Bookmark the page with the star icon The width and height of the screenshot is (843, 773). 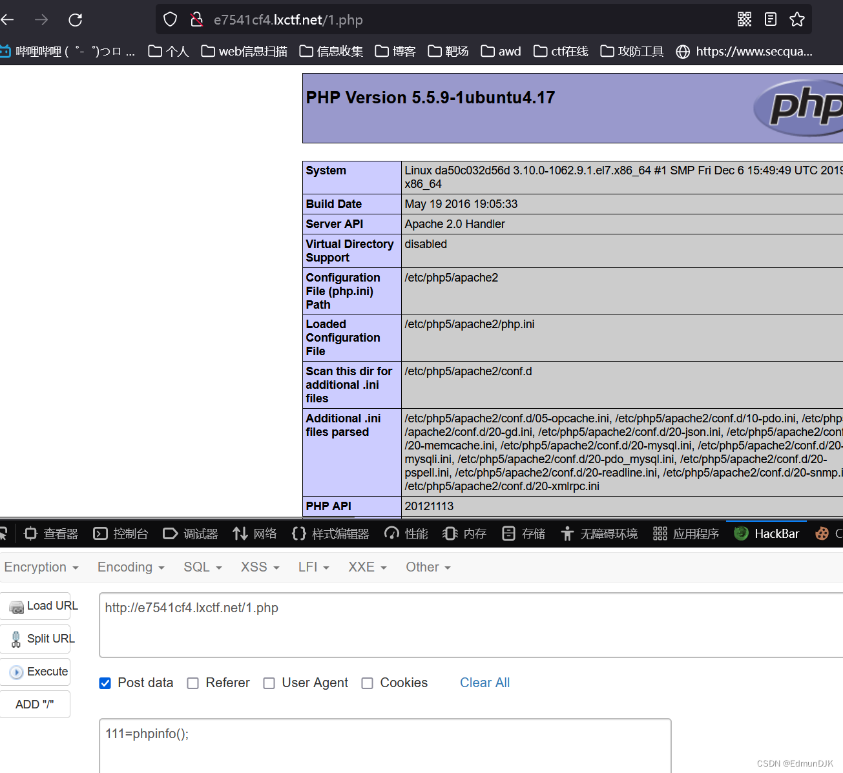(797, 19)
